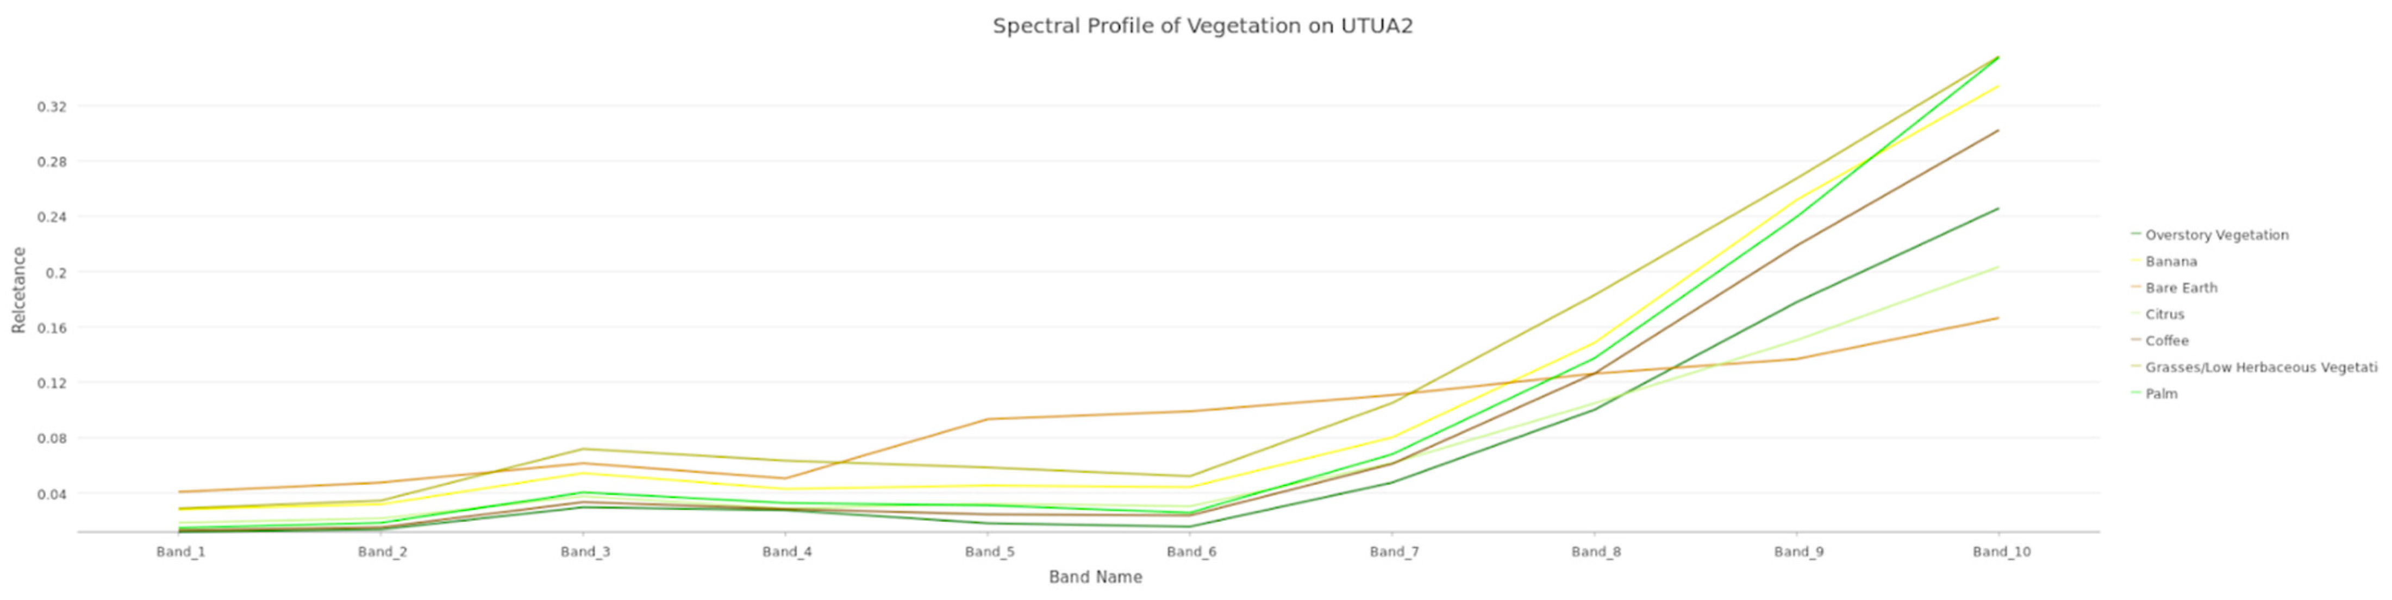Click the Band_5 axis label

(989, 552)
